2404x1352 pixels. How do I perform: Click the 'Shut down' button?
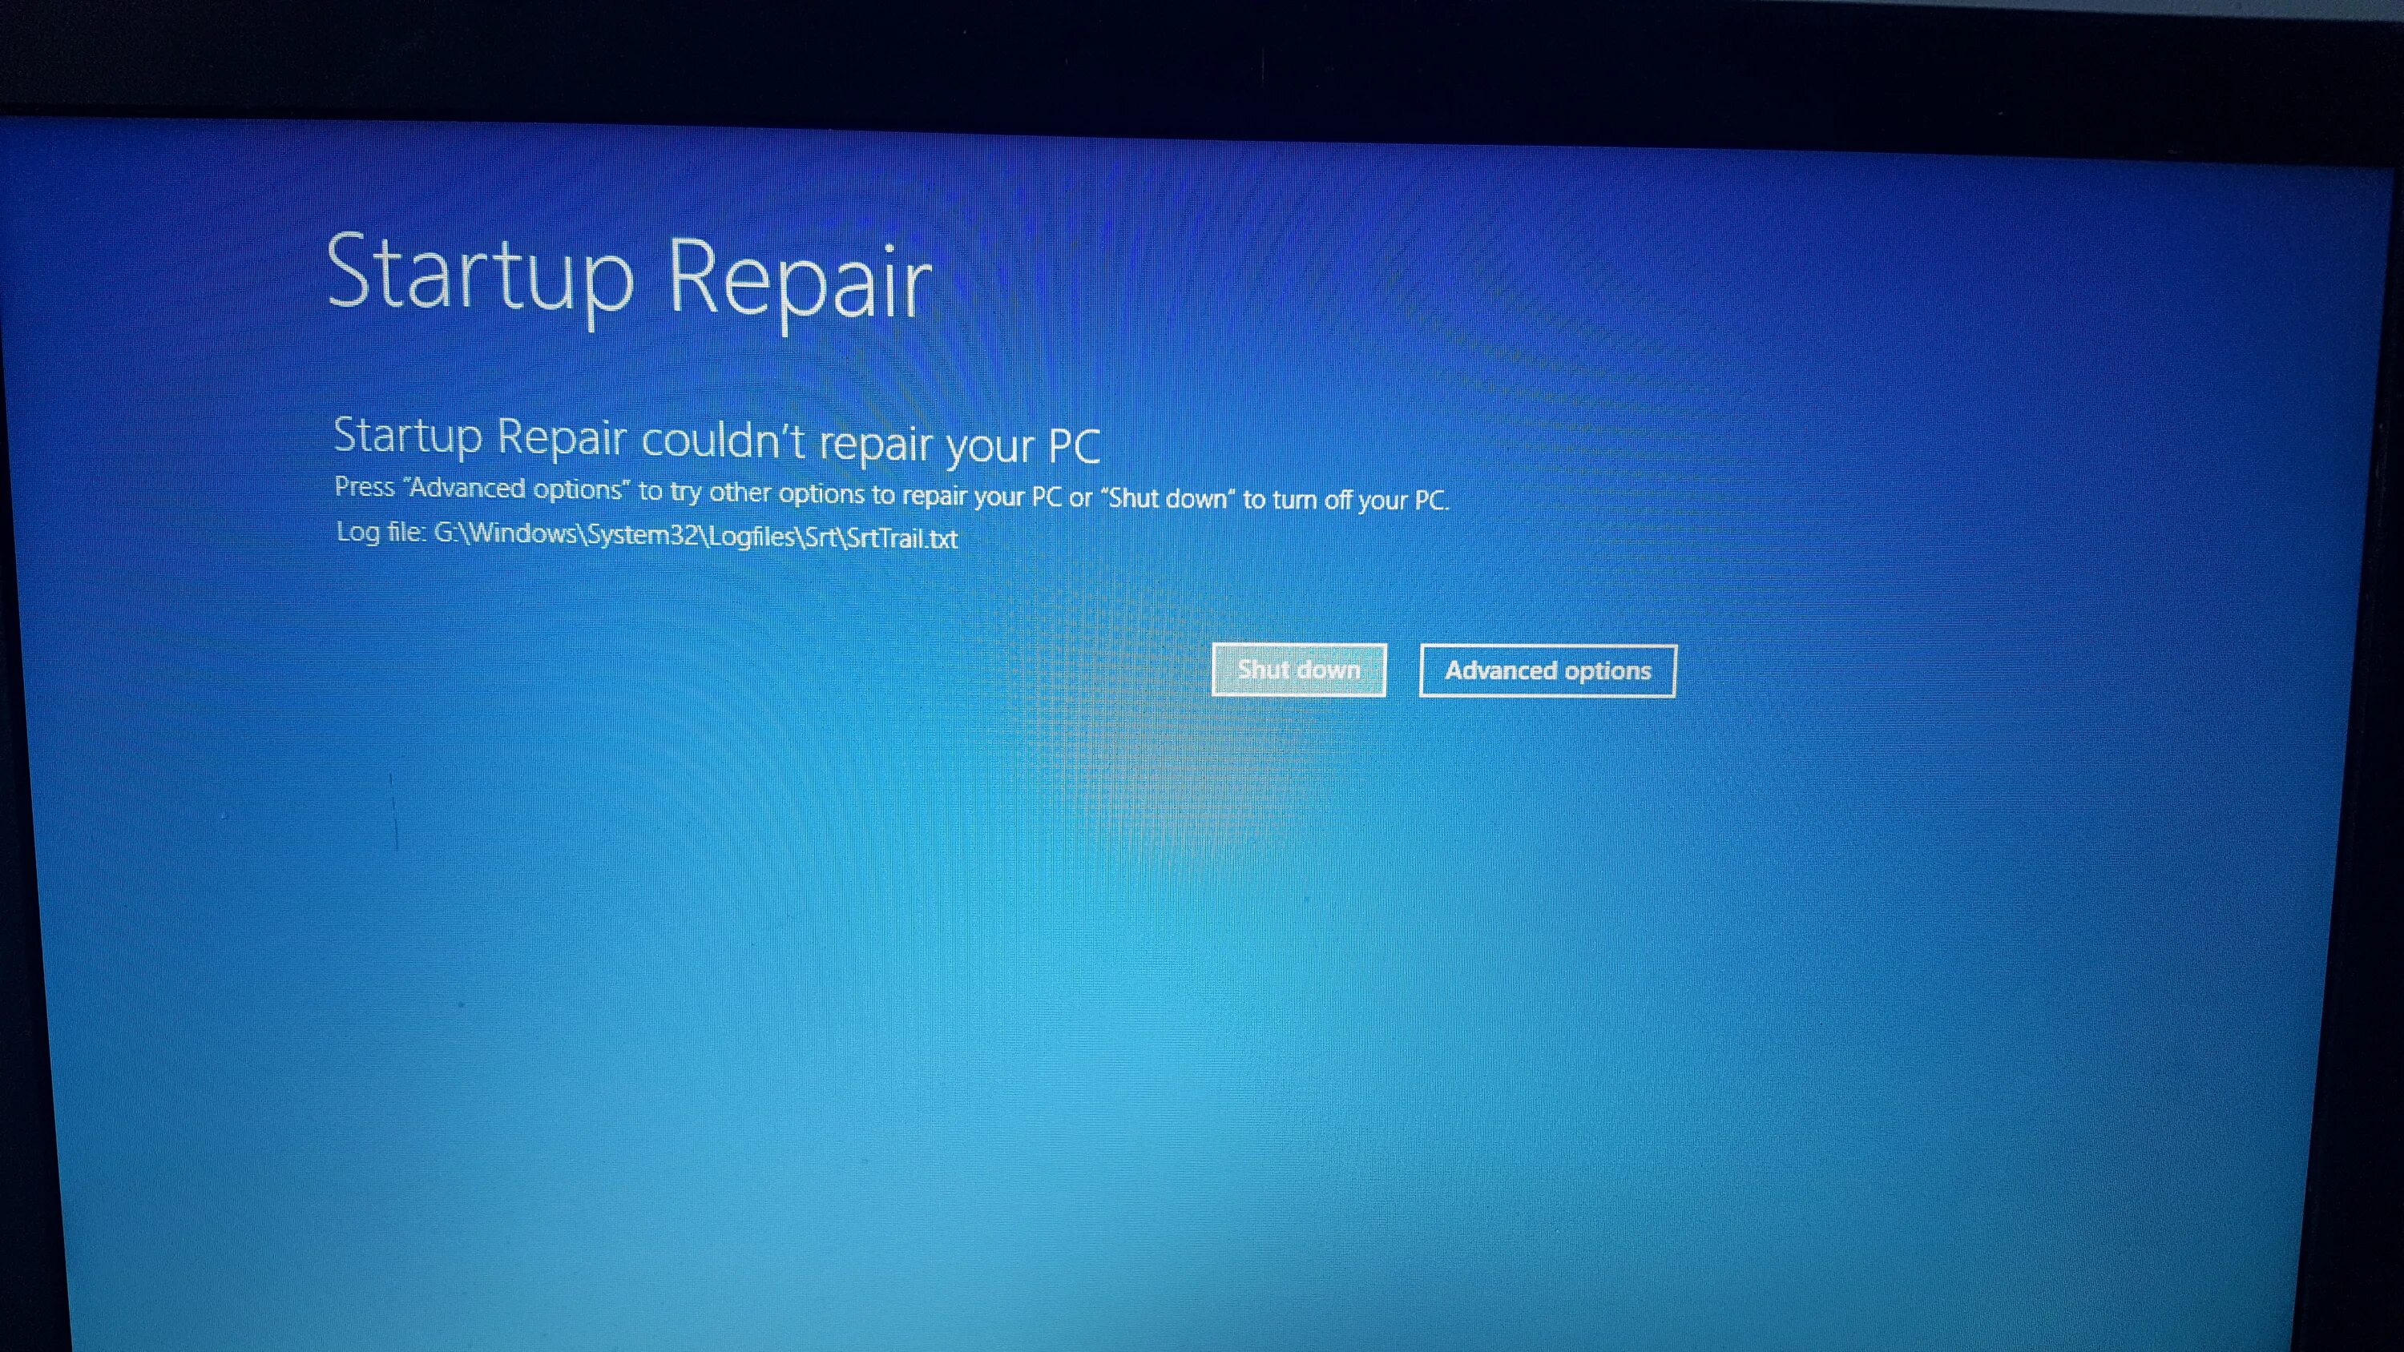click(x=1298, y=670)
